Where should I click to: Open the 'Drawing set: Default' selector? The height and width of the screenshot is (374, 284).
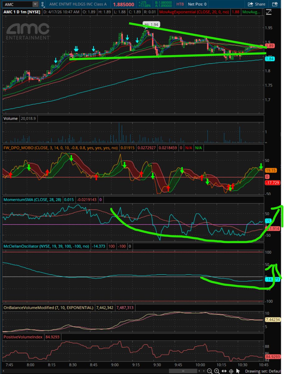pos(263,371)
